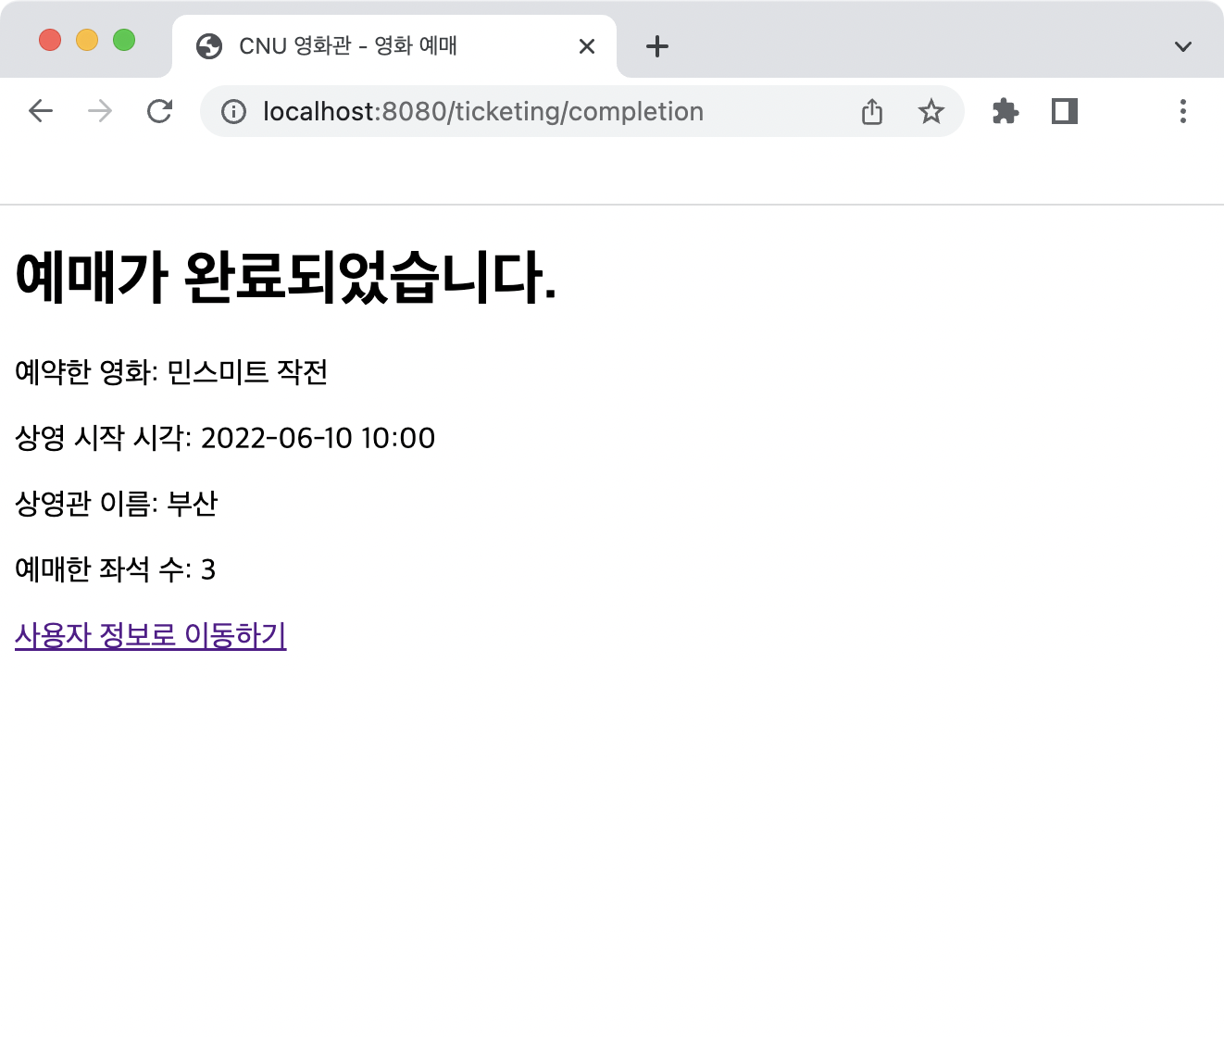Open the tab overview chevron

pos(1181,46)
